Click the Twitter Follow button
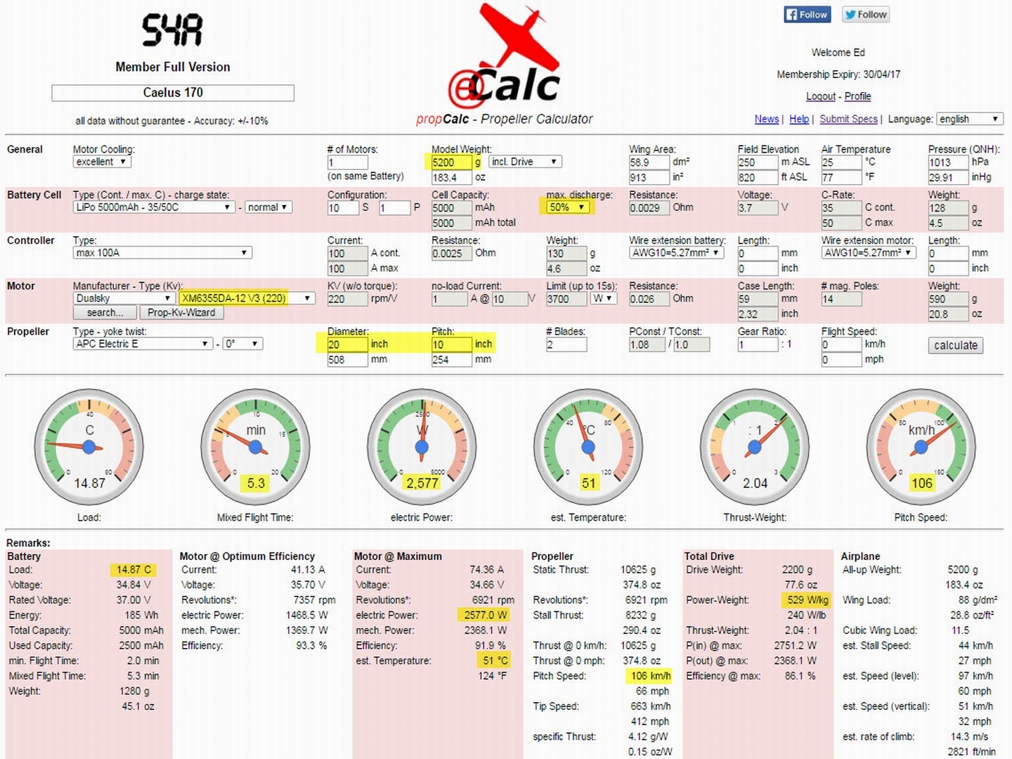The height and width of the screenshot is (759, 1012). pos(866,15)
